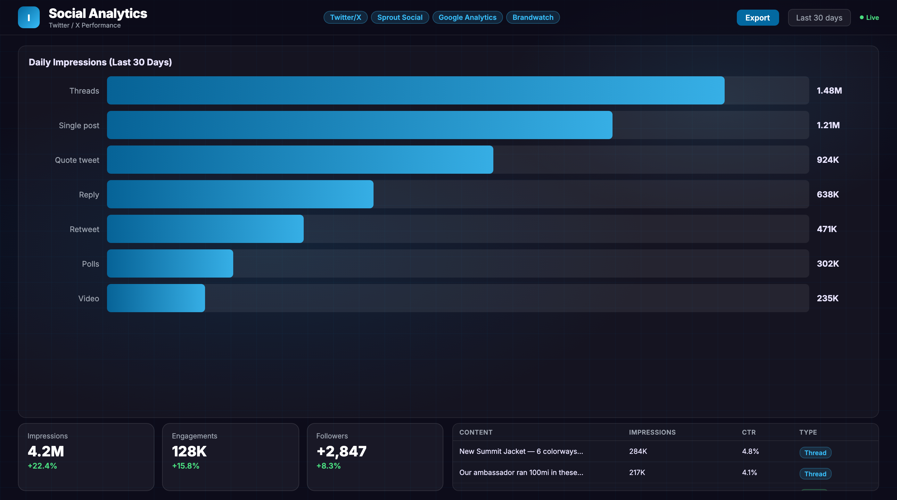The width and height of the screenshot is (897, 500).
Task: Click the 302K value label
Action: click(x=828, y=263)
